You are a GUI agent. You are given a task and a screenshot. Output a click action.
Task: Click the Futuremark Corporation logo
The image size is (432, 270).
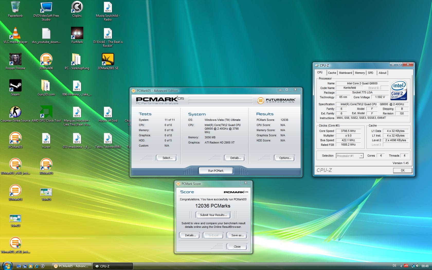click(276, 101)
